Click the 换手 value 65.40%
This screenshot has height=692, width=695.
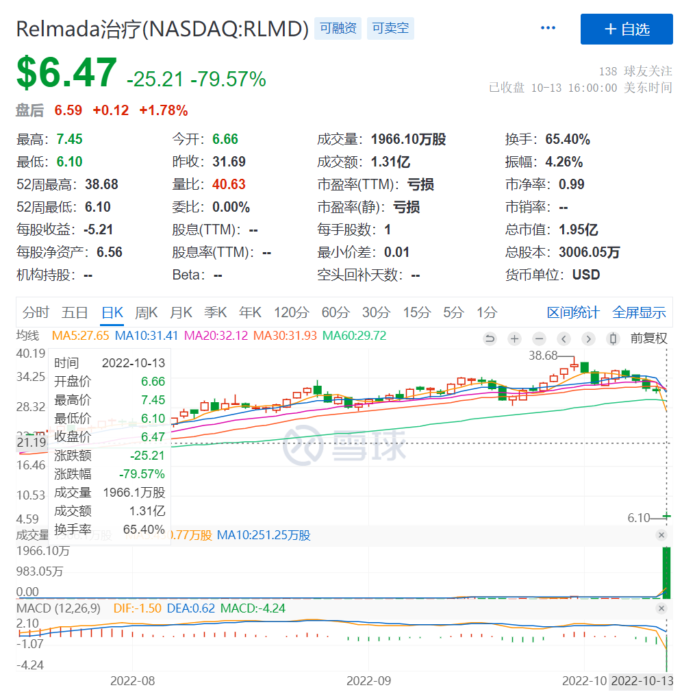click(x=568, y=139)
